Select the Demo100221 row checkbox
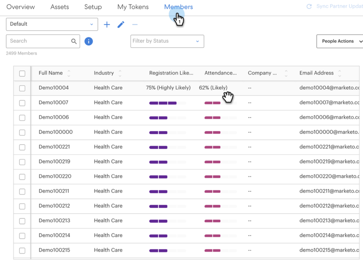The height and width of the screenshot is (263, 363). tap(22, 147)
